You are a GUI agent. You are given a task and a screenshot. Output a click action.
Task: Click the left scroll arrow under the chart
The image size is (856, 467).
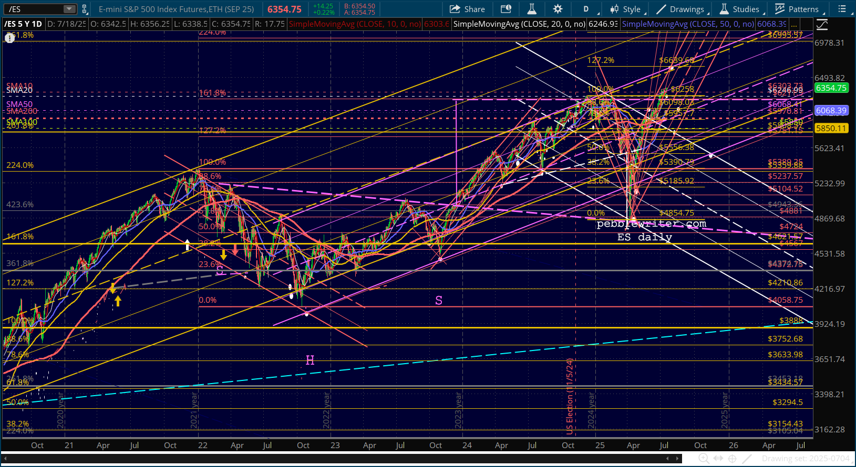click(x=668, y=458)
